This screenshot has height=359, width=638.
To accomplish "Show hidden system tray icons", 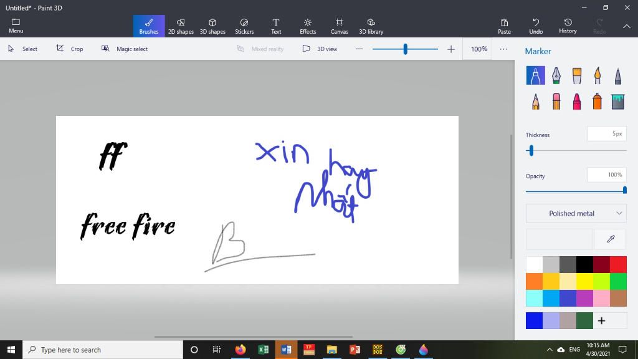I will tap(550, 350).
